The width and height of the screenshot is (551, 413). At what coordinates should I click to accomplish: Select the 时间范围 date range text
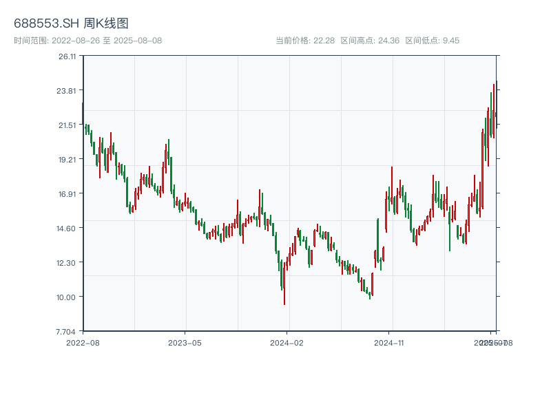pyautogui.click(x=88, y=41)
